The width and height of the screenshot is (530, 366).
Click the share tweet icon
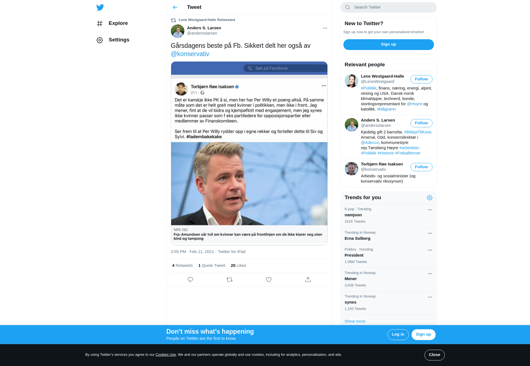click(308, 280)
